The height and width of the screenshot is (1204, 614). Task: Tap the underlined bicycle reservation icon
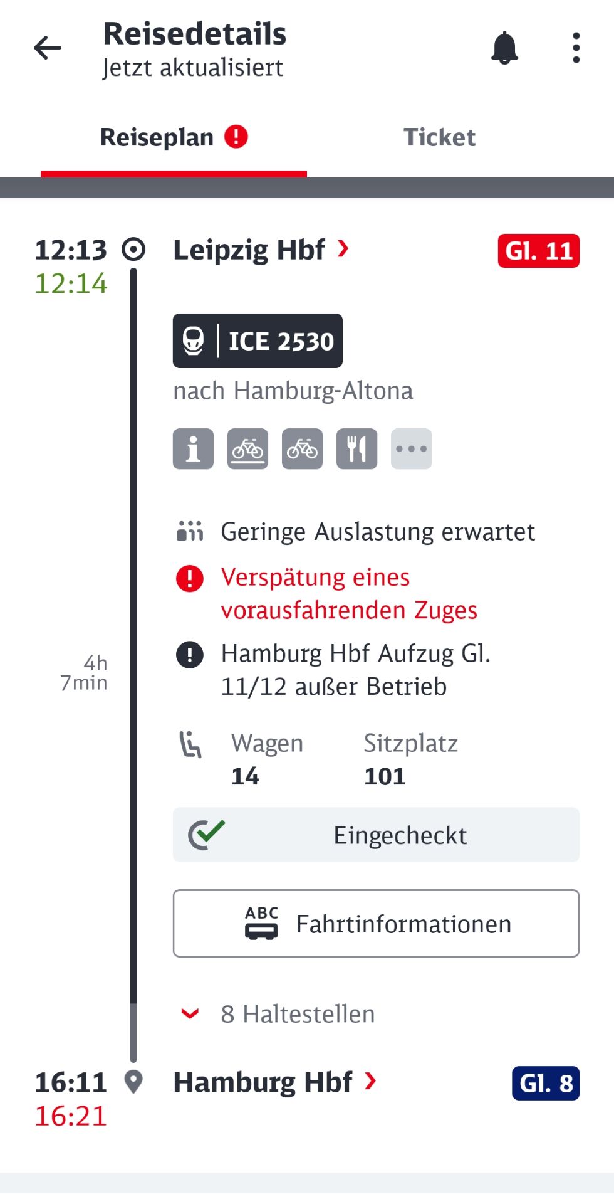(247, 449)
